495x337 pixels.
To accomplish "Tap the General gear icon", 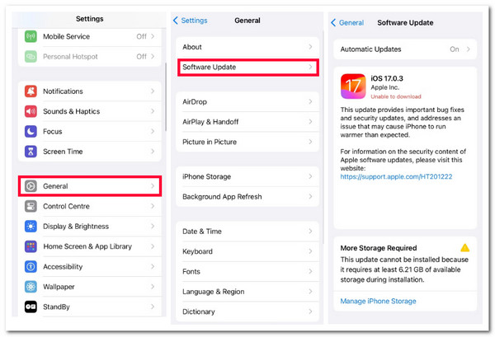I will click(31, 186).
